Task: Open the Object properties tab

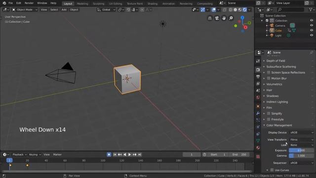Action: tap(258, 106)
